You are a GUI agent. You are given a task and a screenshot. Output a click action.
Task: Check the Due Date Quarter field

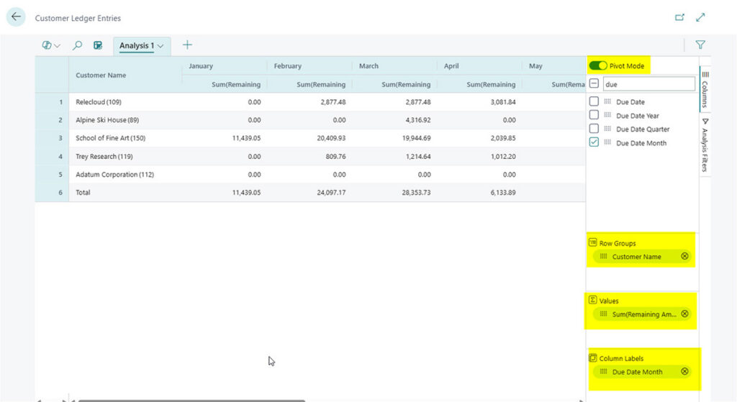coord(594,128)
